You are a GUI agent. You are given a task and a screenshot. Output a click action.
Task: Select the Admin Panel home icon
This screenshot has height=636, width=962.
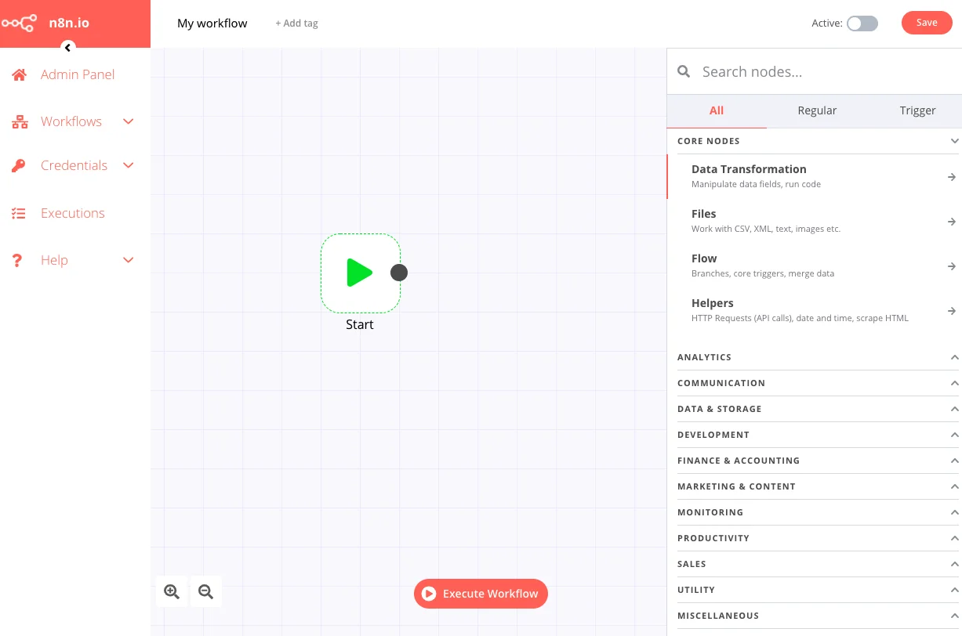pyautogui.click(x=19, y=74)
